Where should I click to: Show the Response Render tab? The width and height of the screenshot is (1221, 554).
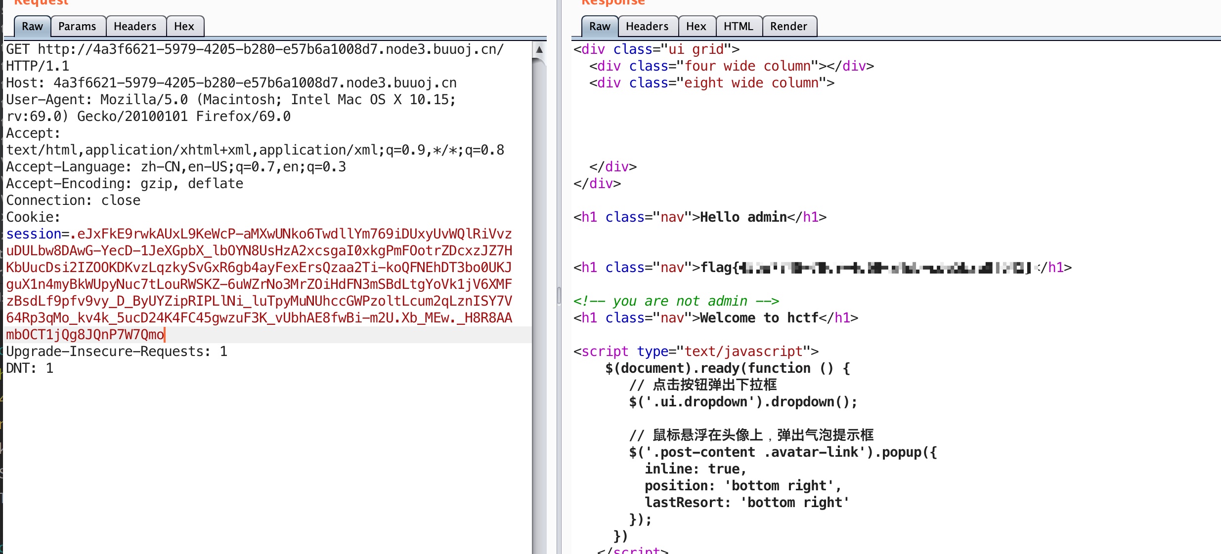(788, 26)
